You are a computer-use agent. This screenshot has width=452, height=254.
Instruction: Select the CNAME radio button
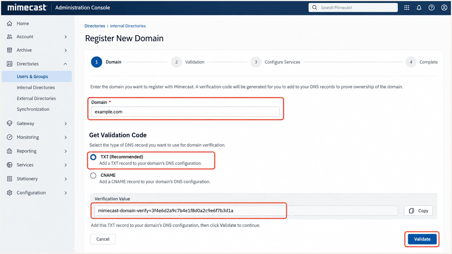pos(93,175)
